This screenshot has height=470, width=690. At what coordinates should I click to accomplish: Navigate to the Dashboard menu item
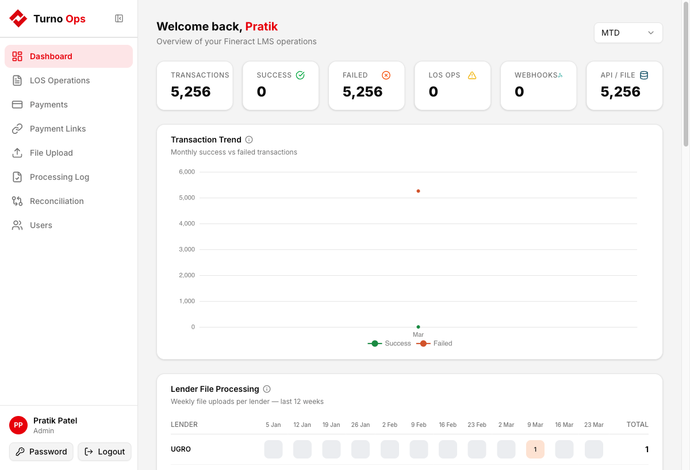pyautogui.click(x=52, y=56)
